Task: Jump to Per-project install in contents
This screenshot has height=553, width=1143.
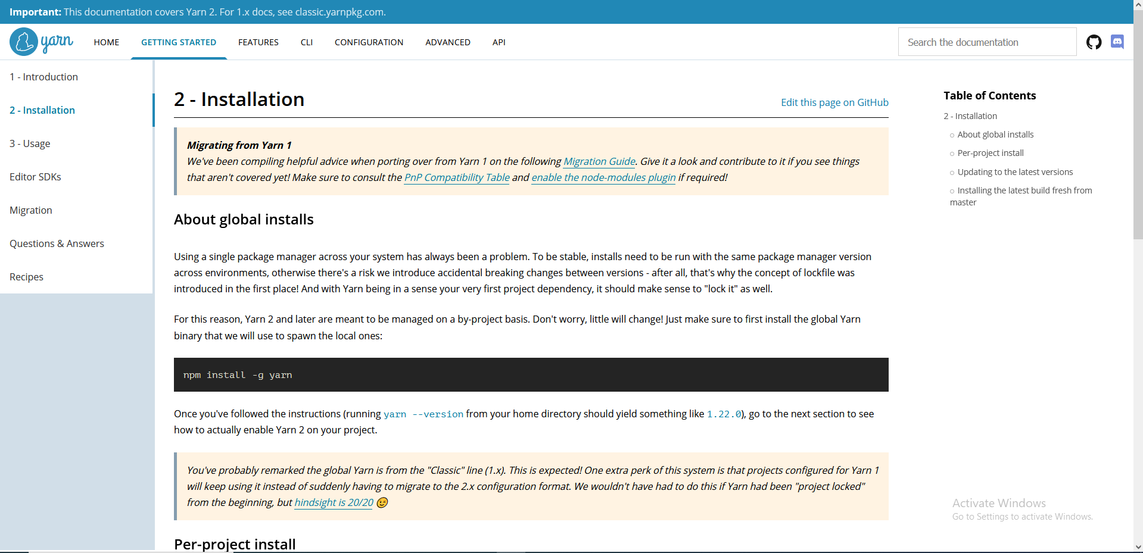Action: [991, 153]
